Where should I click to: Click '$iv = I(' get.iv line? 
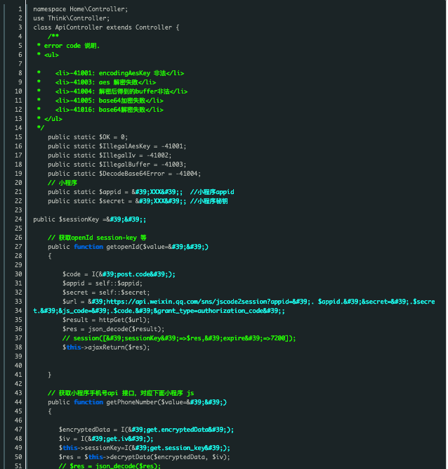(x=106, y=439)
